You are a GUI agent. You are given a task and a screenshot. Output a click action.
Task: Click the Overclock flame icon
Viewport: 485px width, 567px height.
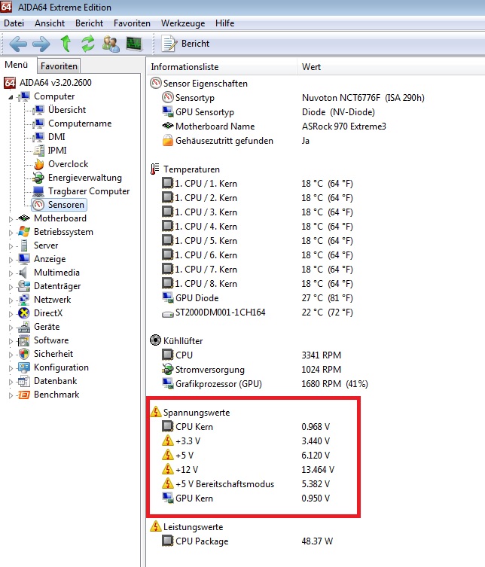(38, 164)
